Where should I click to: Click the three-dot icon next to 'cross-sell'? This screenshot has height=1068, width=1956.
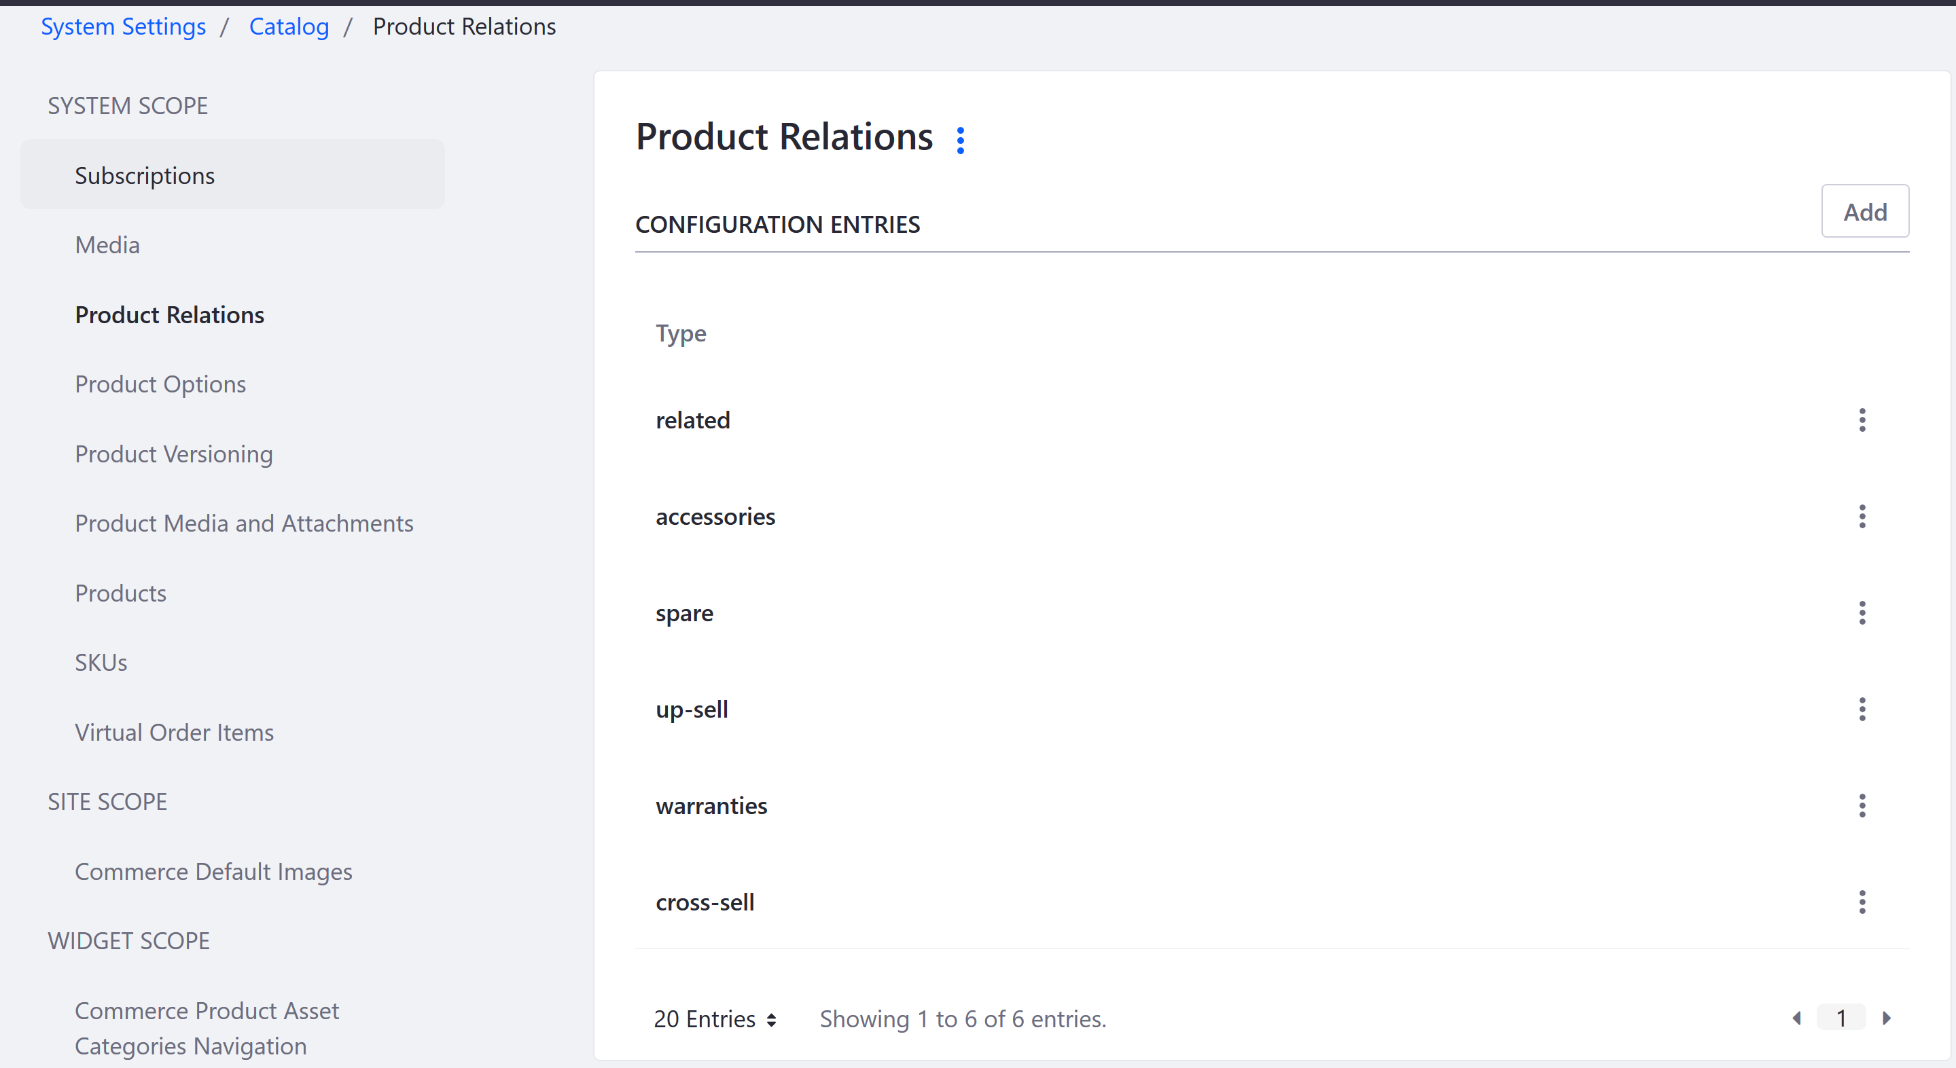coord(1863,902)
